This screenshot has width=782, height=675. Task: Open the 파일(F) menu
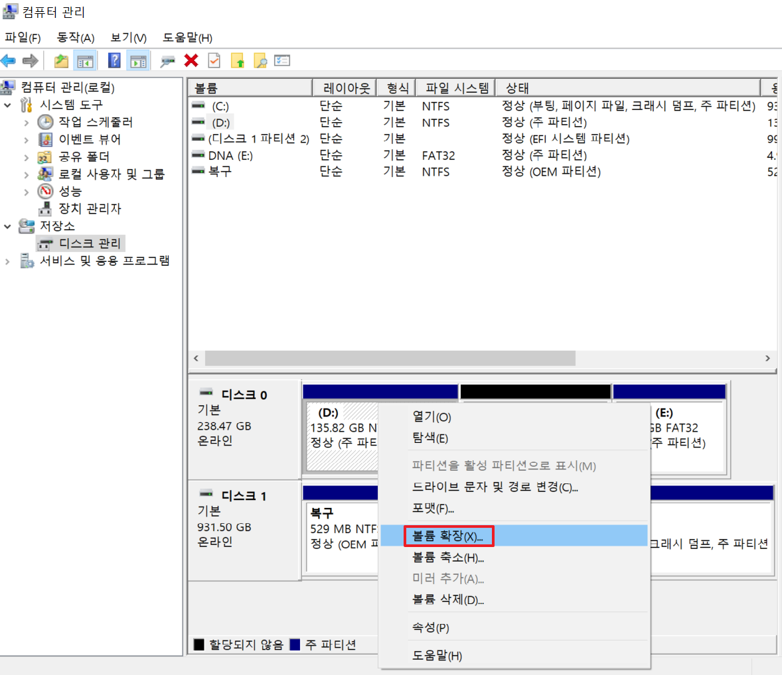click(x=21, y=38)
